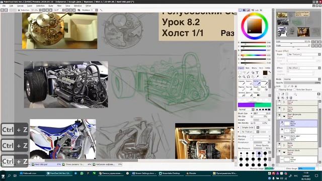Switch to the Hard 082.psd document tab

pos(46,164)
